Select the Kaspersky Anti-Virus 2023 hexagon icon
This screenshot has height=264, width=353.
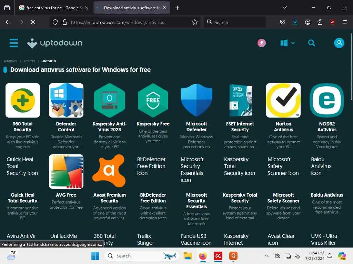click(110, 100)
